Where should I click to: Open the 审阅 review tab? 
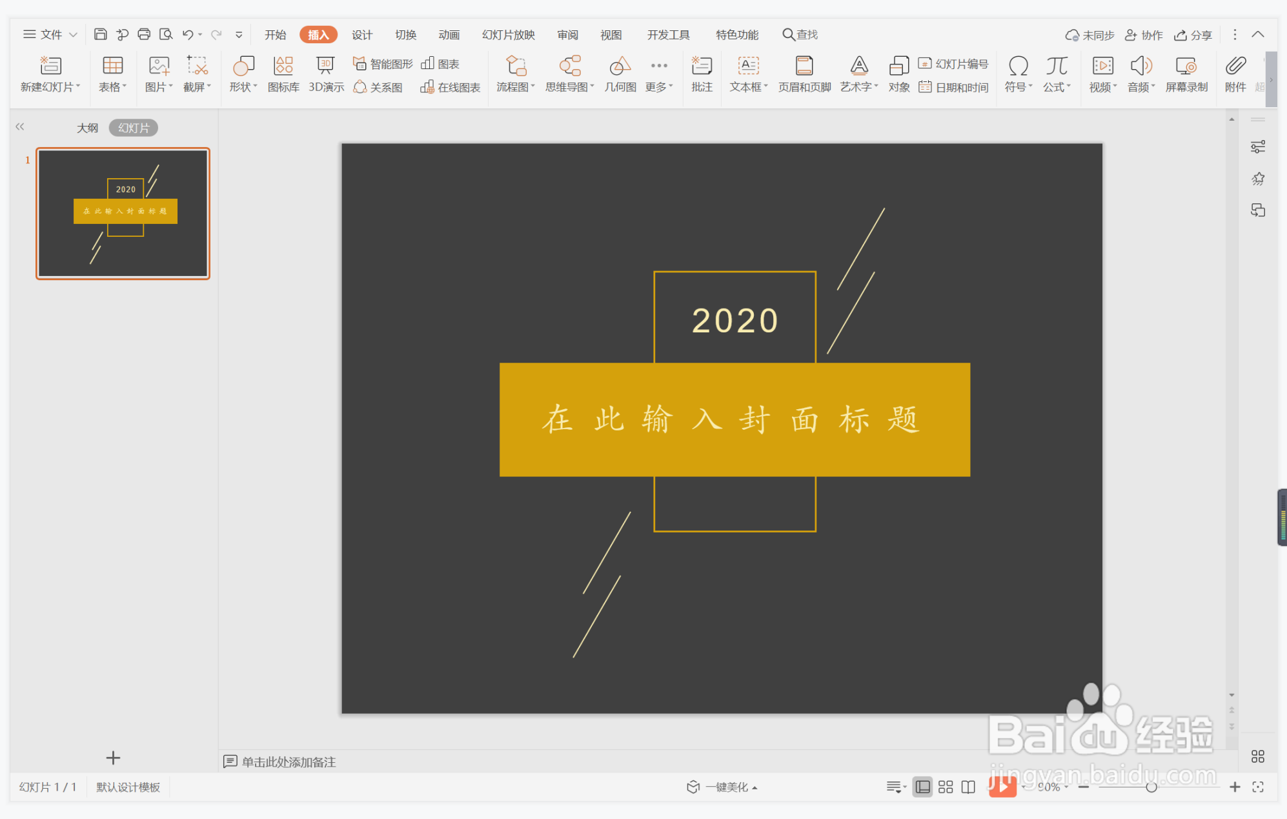tap(568, 35)
